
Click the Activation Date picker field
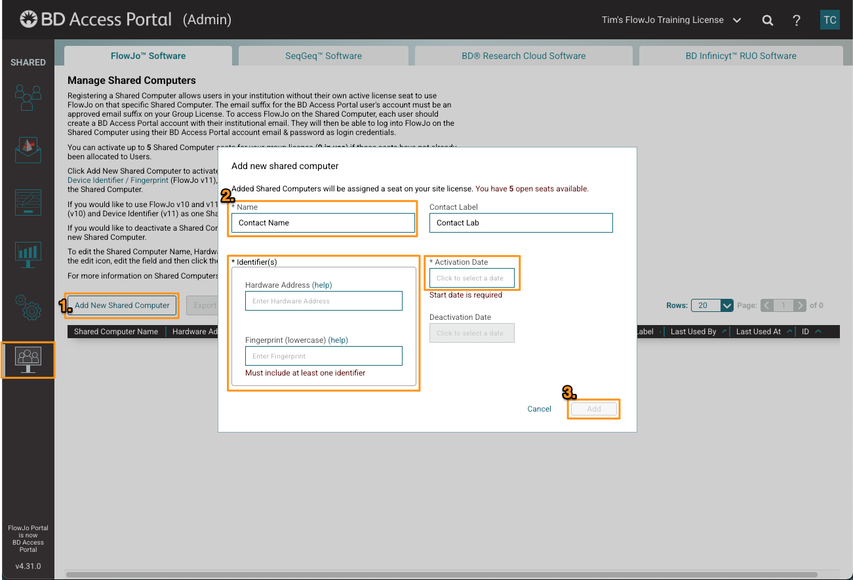click(471, 278)
